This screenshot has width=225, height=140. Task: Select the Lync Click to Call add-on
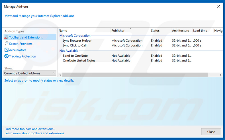[x=75, y=45]
